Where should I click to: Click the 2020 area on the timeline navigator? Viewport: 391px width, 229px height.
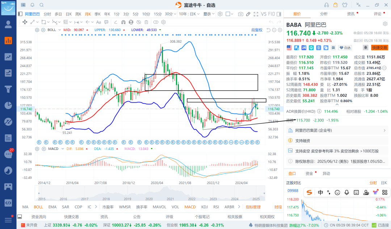click(149, 199)
